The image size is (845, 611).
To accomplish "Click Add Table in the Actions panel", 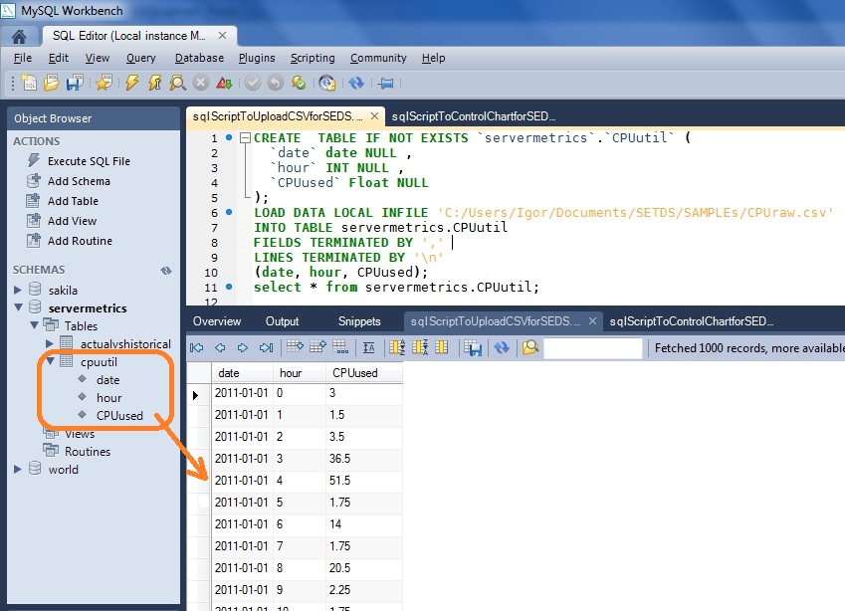I will (x=72, y=200).
